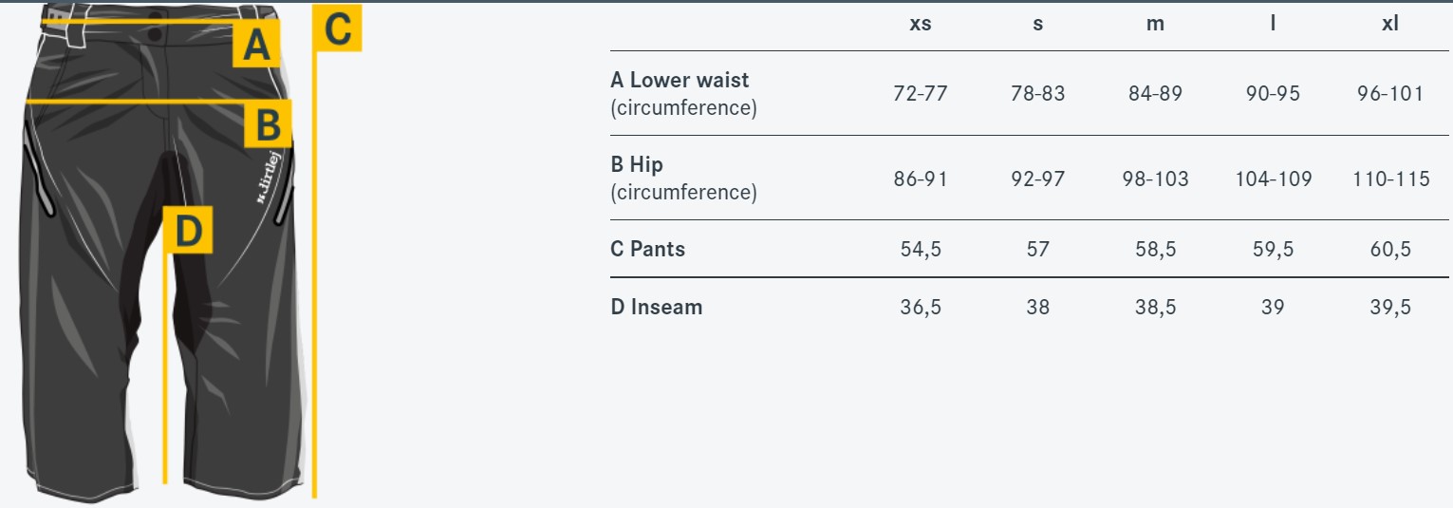
Task: Click the l size column header
Action: pyautogui.click(x=1273, y=25)
